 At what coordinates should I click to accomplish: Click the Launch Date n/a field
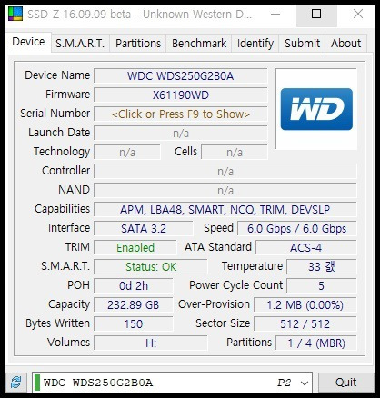pos(181,134)
